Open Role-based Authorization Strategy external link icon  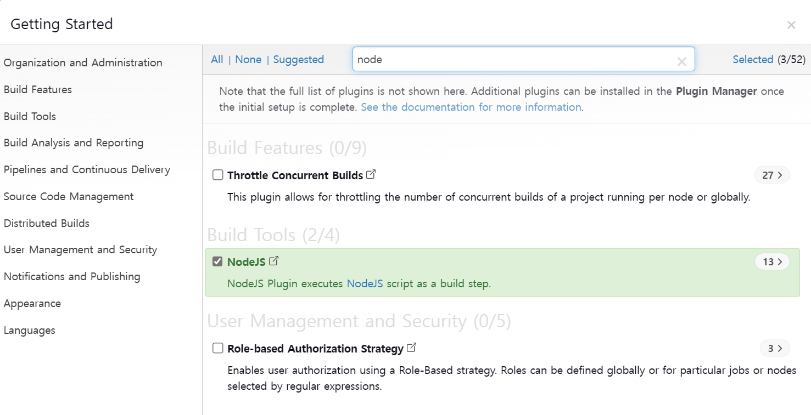pyautogui.click(x=412, y=348)
